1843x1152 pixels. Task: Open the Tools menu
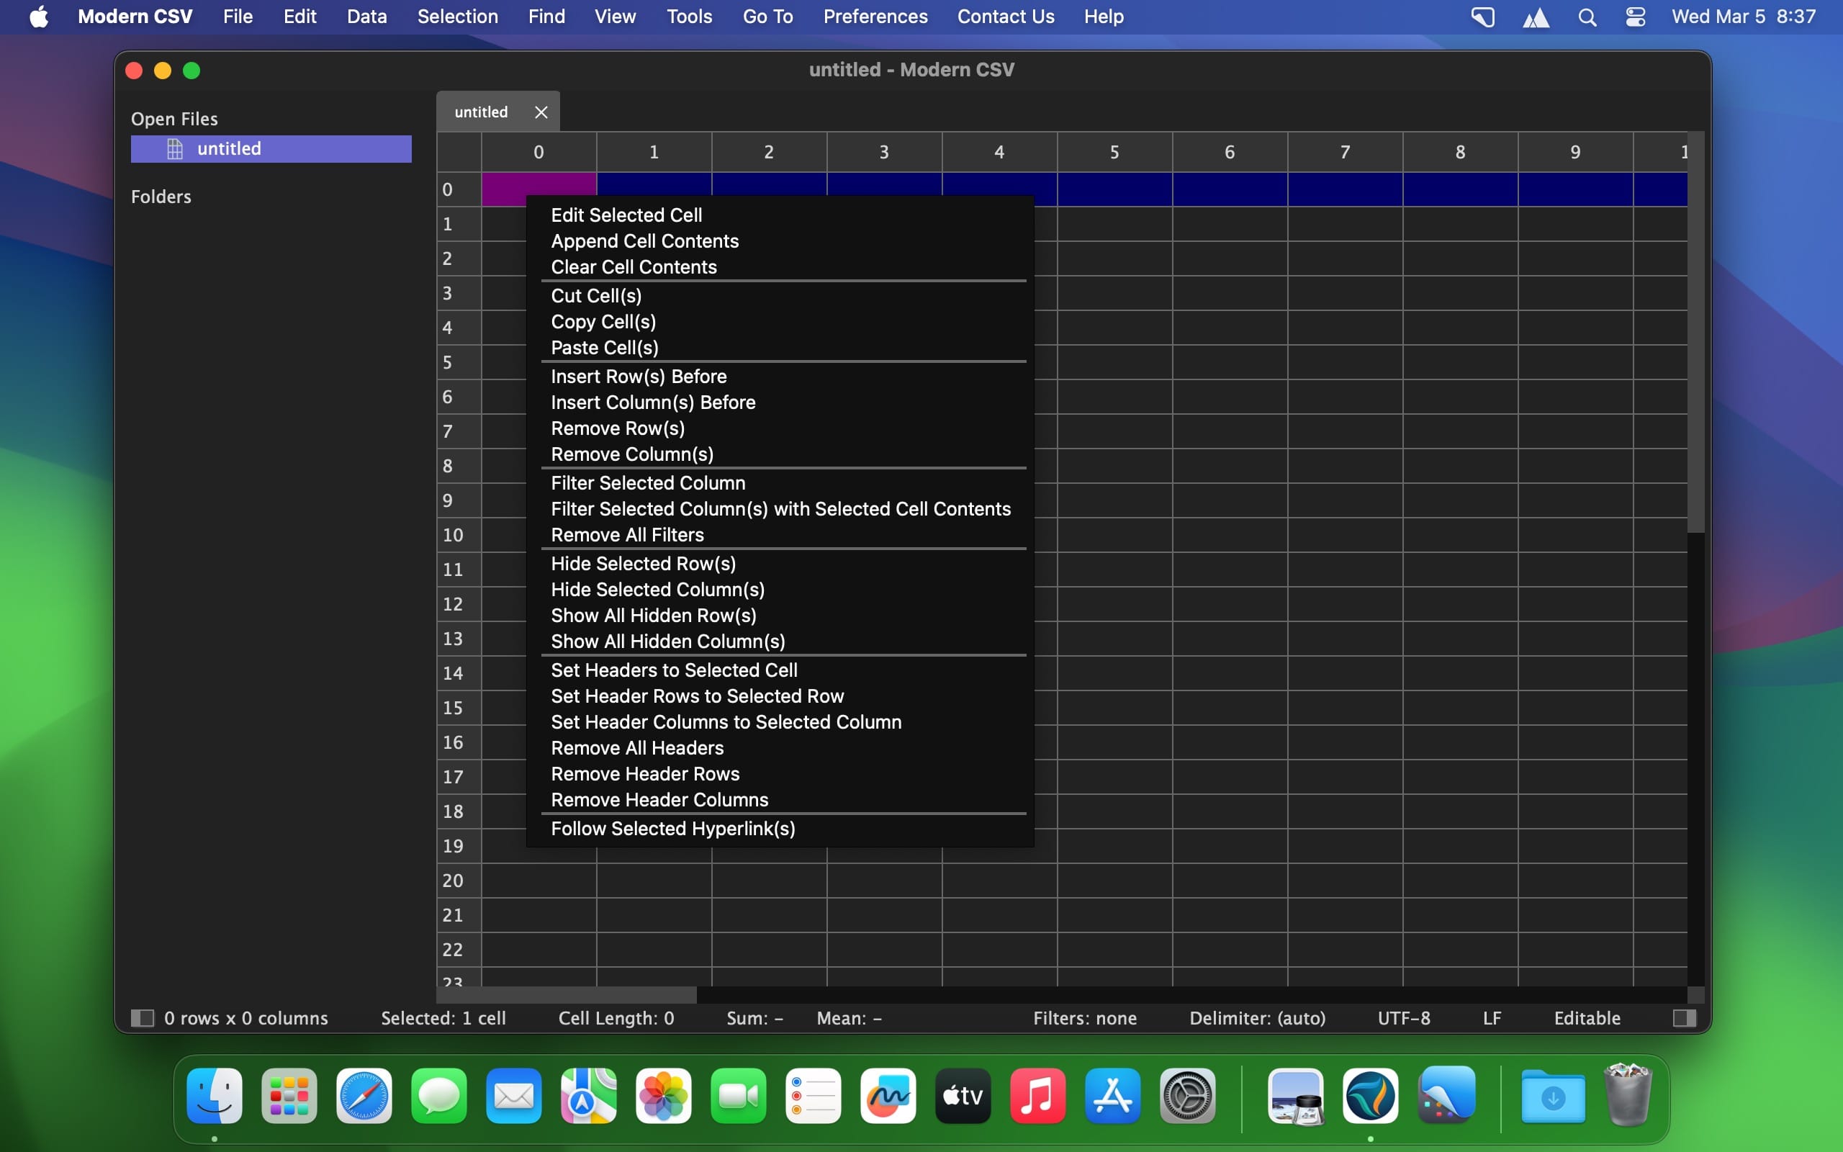click(x=689, y=17)
